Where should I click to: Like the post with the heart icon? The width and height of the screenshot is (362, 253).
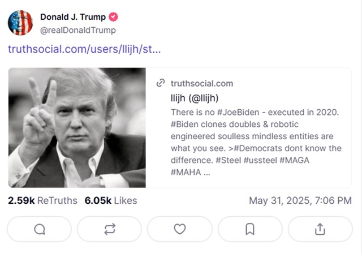pyautogui.click(x=180, y=229)
